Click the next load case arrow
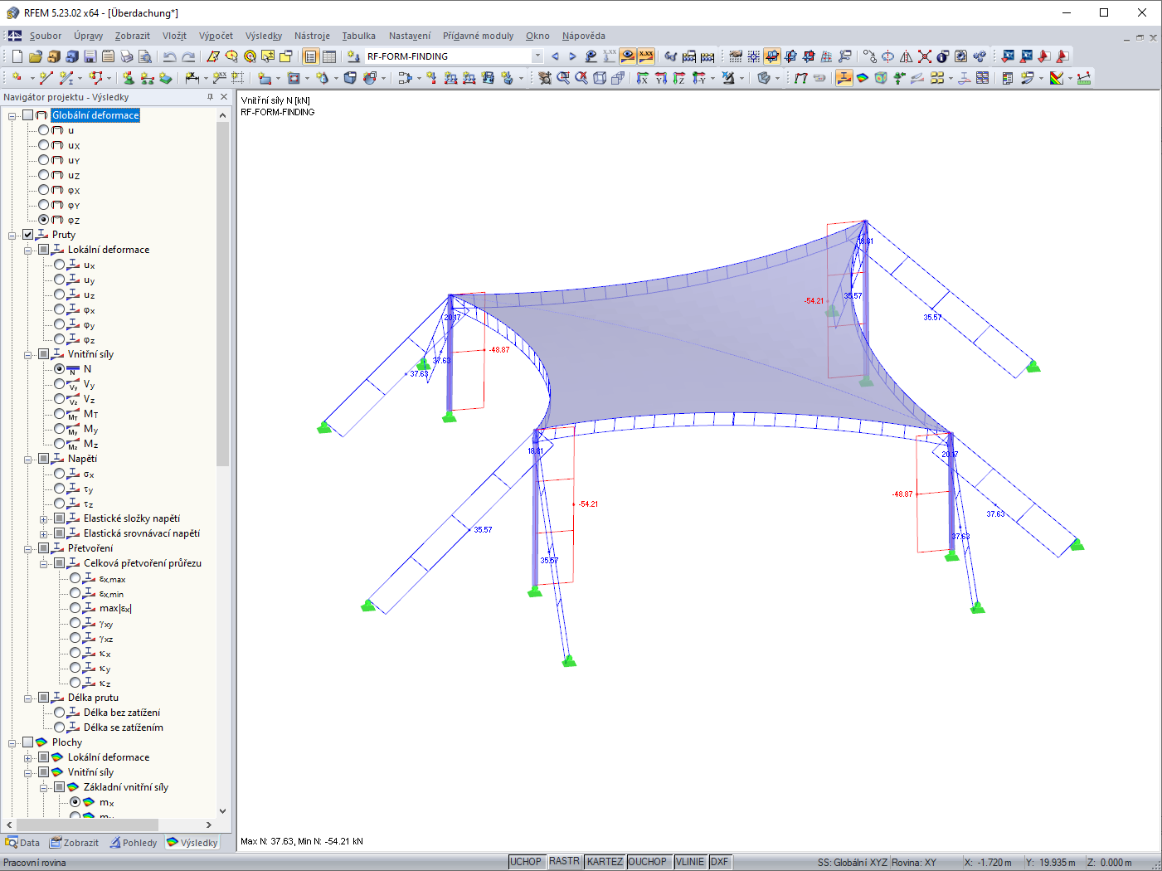 coord(572,56)
